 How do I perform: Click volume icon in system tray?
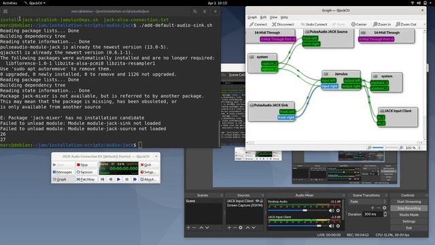[x=419, y=3]
